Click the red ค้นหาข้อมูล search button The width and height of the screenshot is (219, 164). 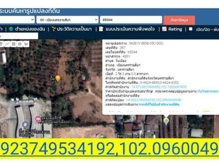pyautogui.click(x=179, y=20)
